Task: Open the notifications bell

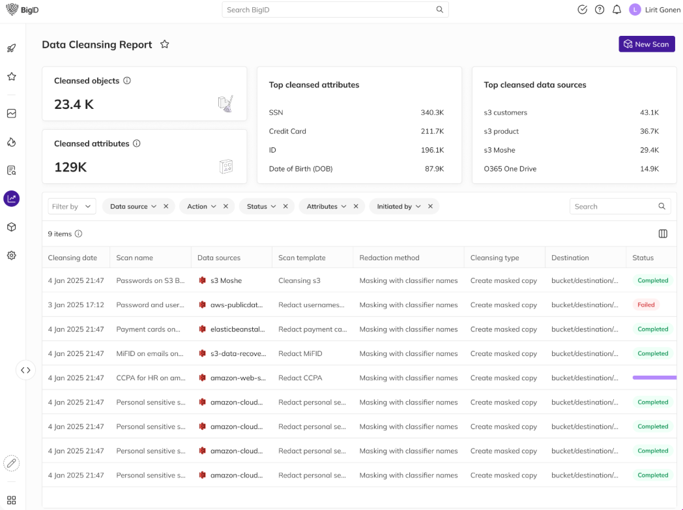Action: pyautogui.click(x=617, y=10)
